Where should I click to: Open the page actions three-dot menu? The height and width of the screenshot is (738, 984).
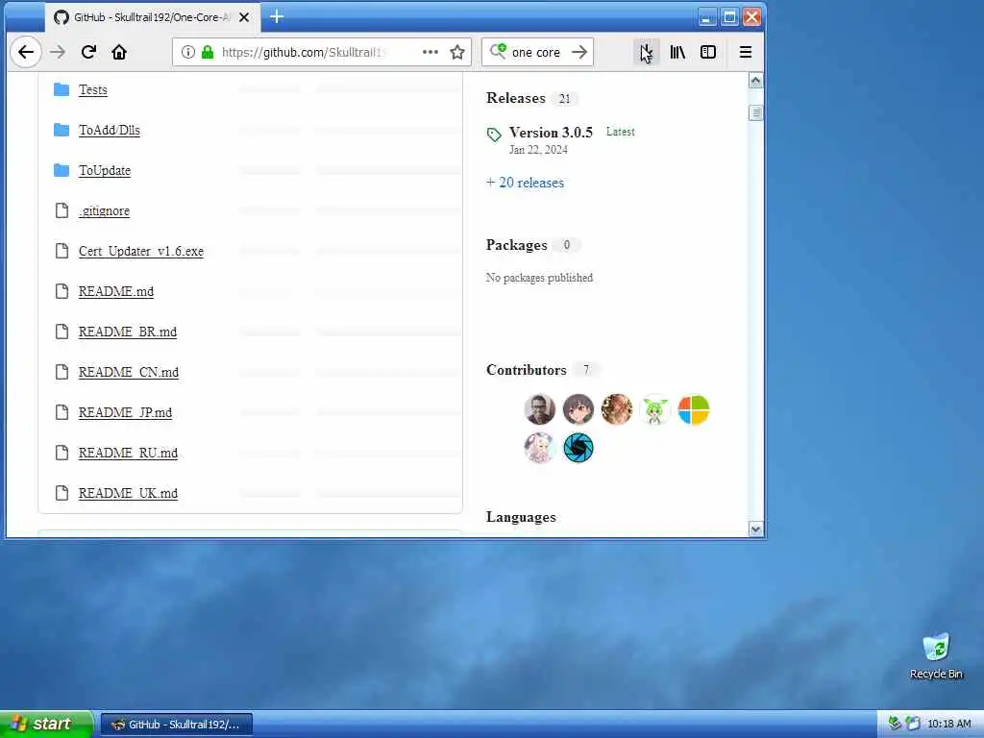430,52
